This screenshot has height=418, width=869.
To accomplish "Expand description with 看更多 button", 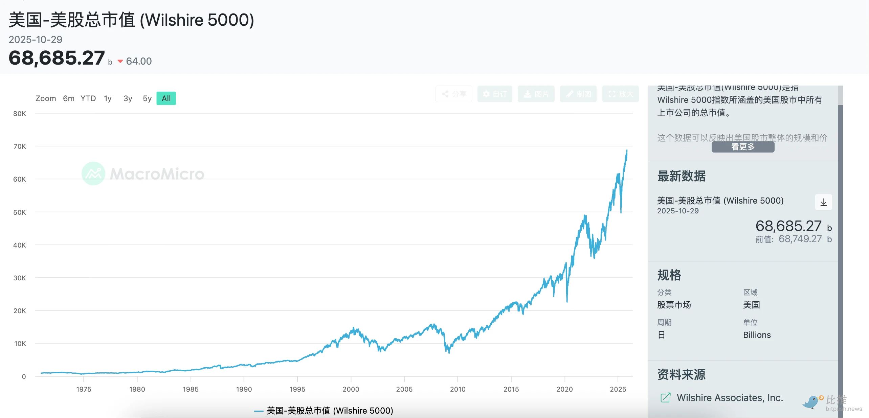I will tap(743, 147).
